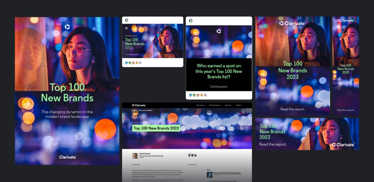Viewport: 374px width, 182px height.
Task: Click the changing dynamics subtitle on the poster
Action: click(67, 114)
